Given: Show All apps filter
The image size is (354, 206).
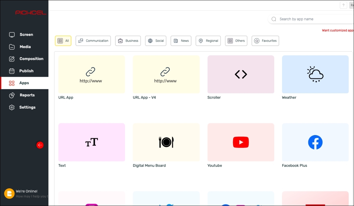Looking at the screenshot, I should point(63,41).
